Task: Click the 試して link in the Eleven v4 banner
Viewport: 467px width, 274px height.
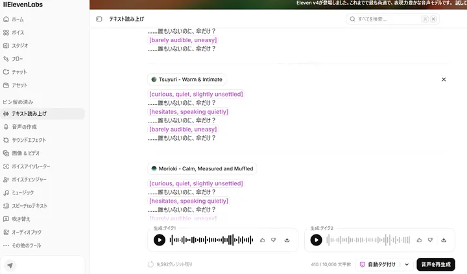Action: point(461,3)
